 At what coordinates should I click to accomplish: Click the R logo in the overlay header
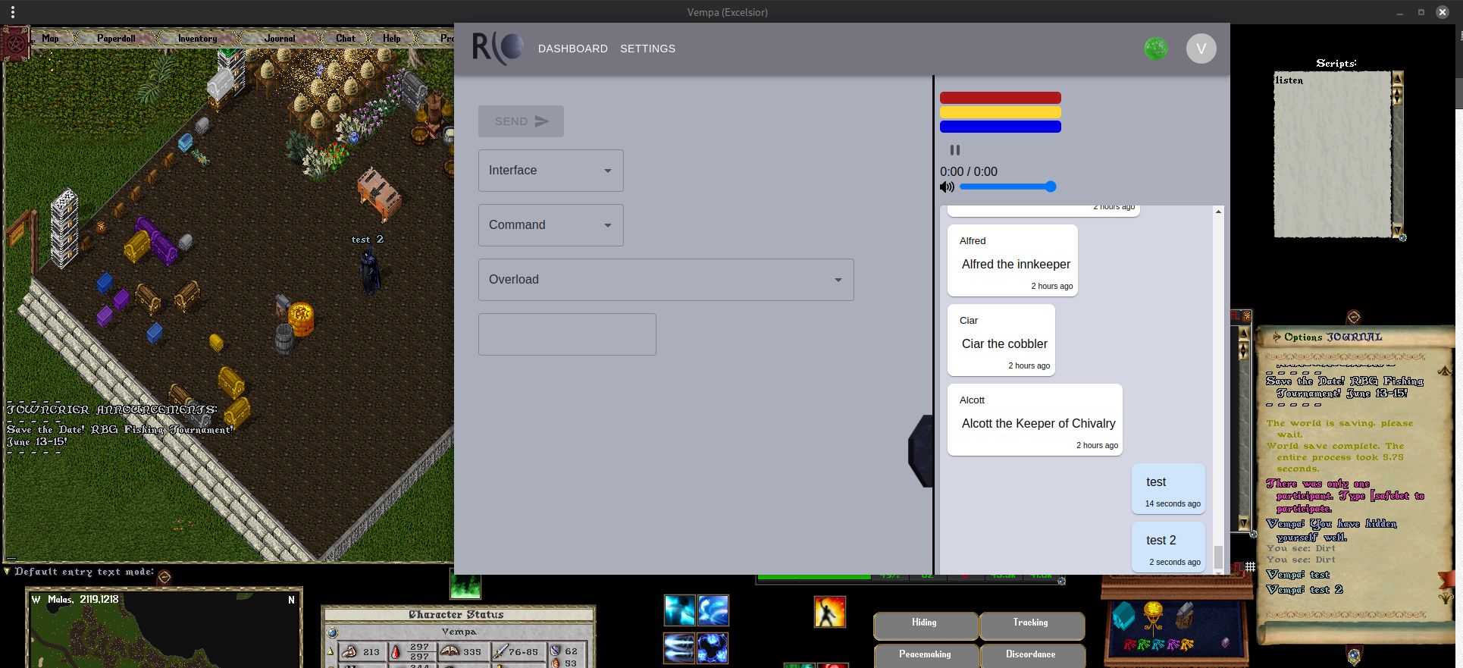tap(498, 48)
